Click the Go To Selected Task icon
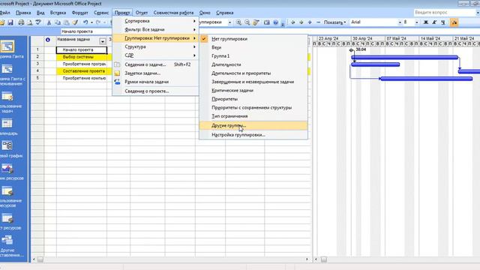480x270 pixels. 256,22
